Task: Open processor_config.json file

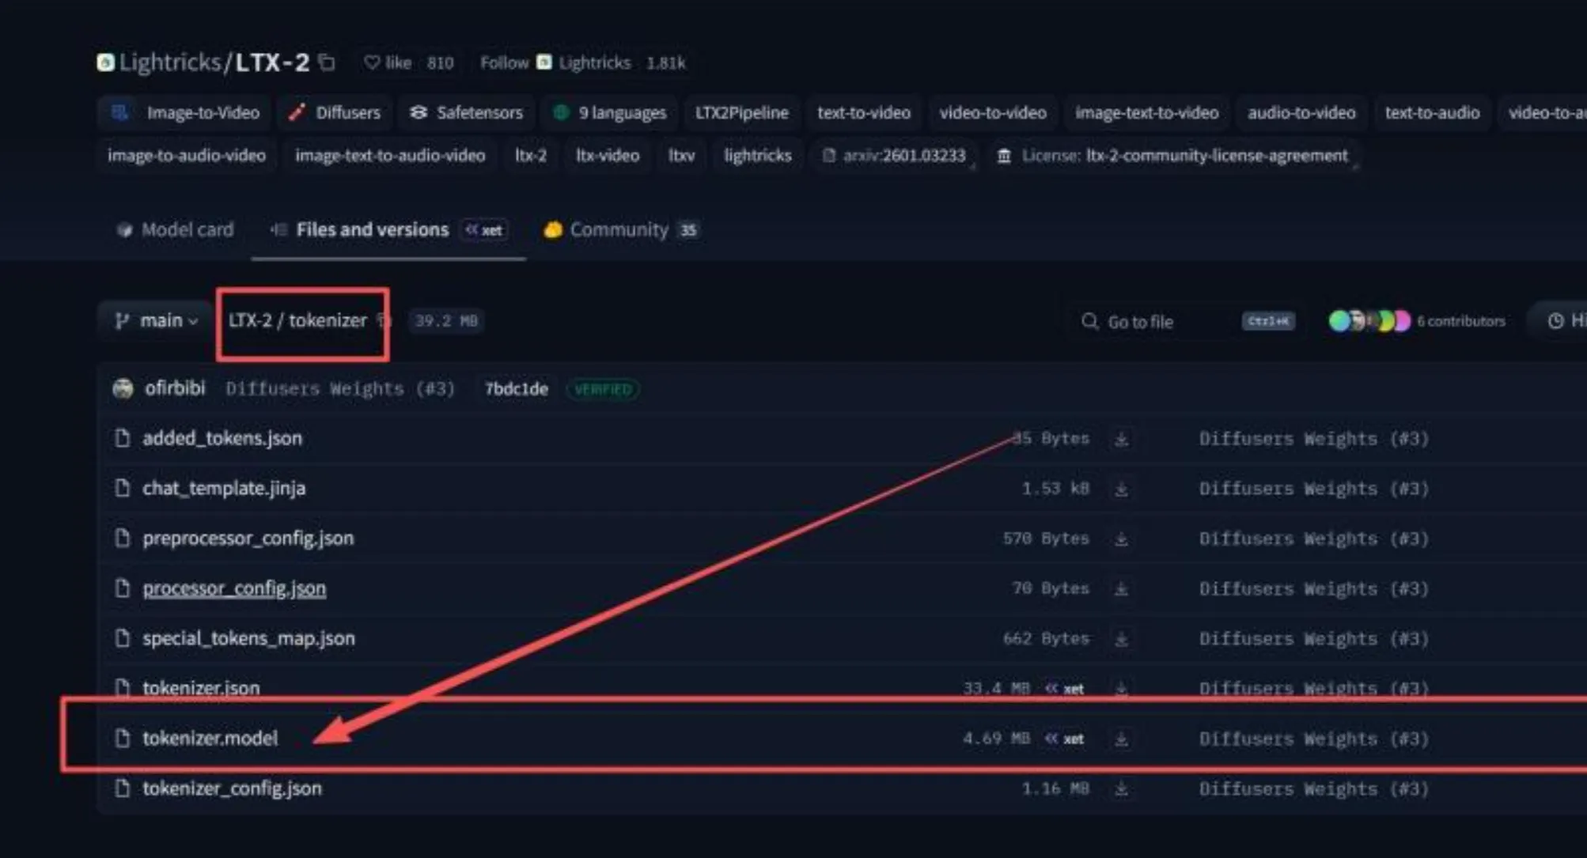Action: (x=234, y=588)
